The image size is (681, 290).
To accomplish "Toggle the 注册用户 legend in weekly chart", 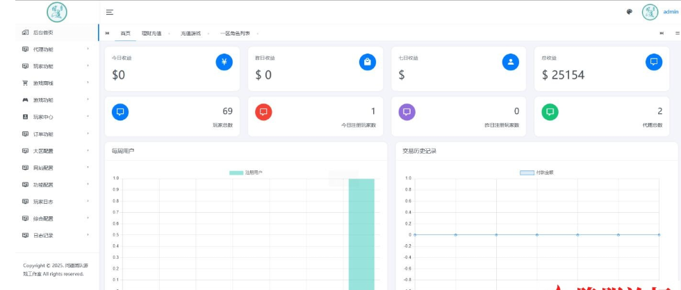I will tap(246, 172).
